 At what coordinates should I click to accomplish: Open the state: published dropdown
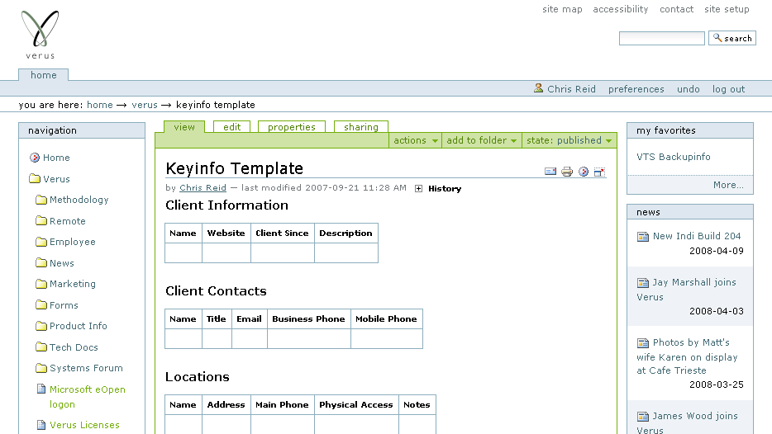coord(569,140)
